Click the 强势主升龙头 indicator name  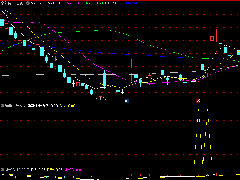pos(16,106)
